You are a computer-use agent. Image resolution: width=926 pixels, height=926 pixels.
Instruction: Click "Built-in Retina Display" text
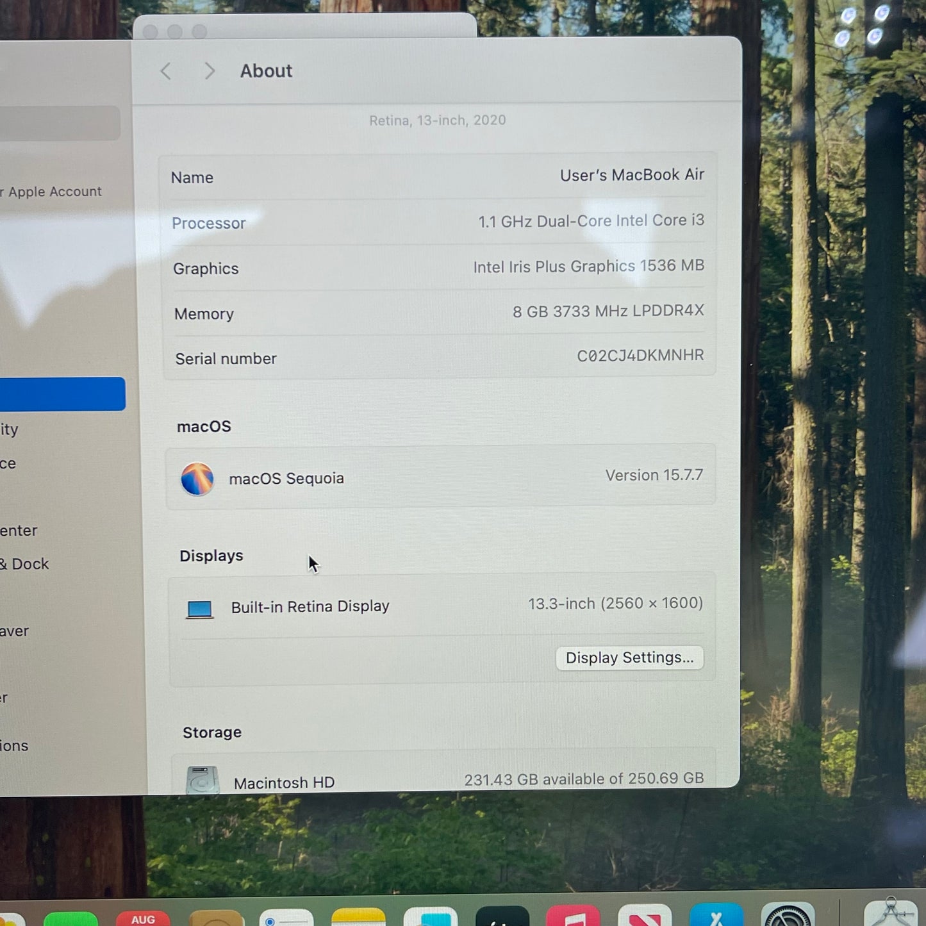point(310,607)
